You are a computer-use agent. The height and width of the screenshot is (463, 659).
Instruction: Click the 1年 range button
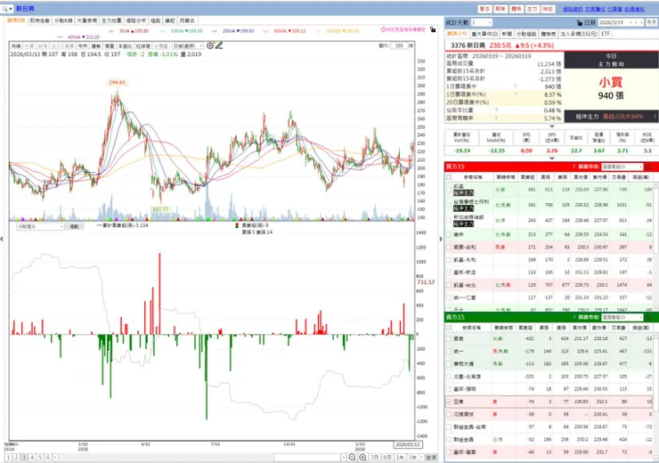[x=400, y=457]
